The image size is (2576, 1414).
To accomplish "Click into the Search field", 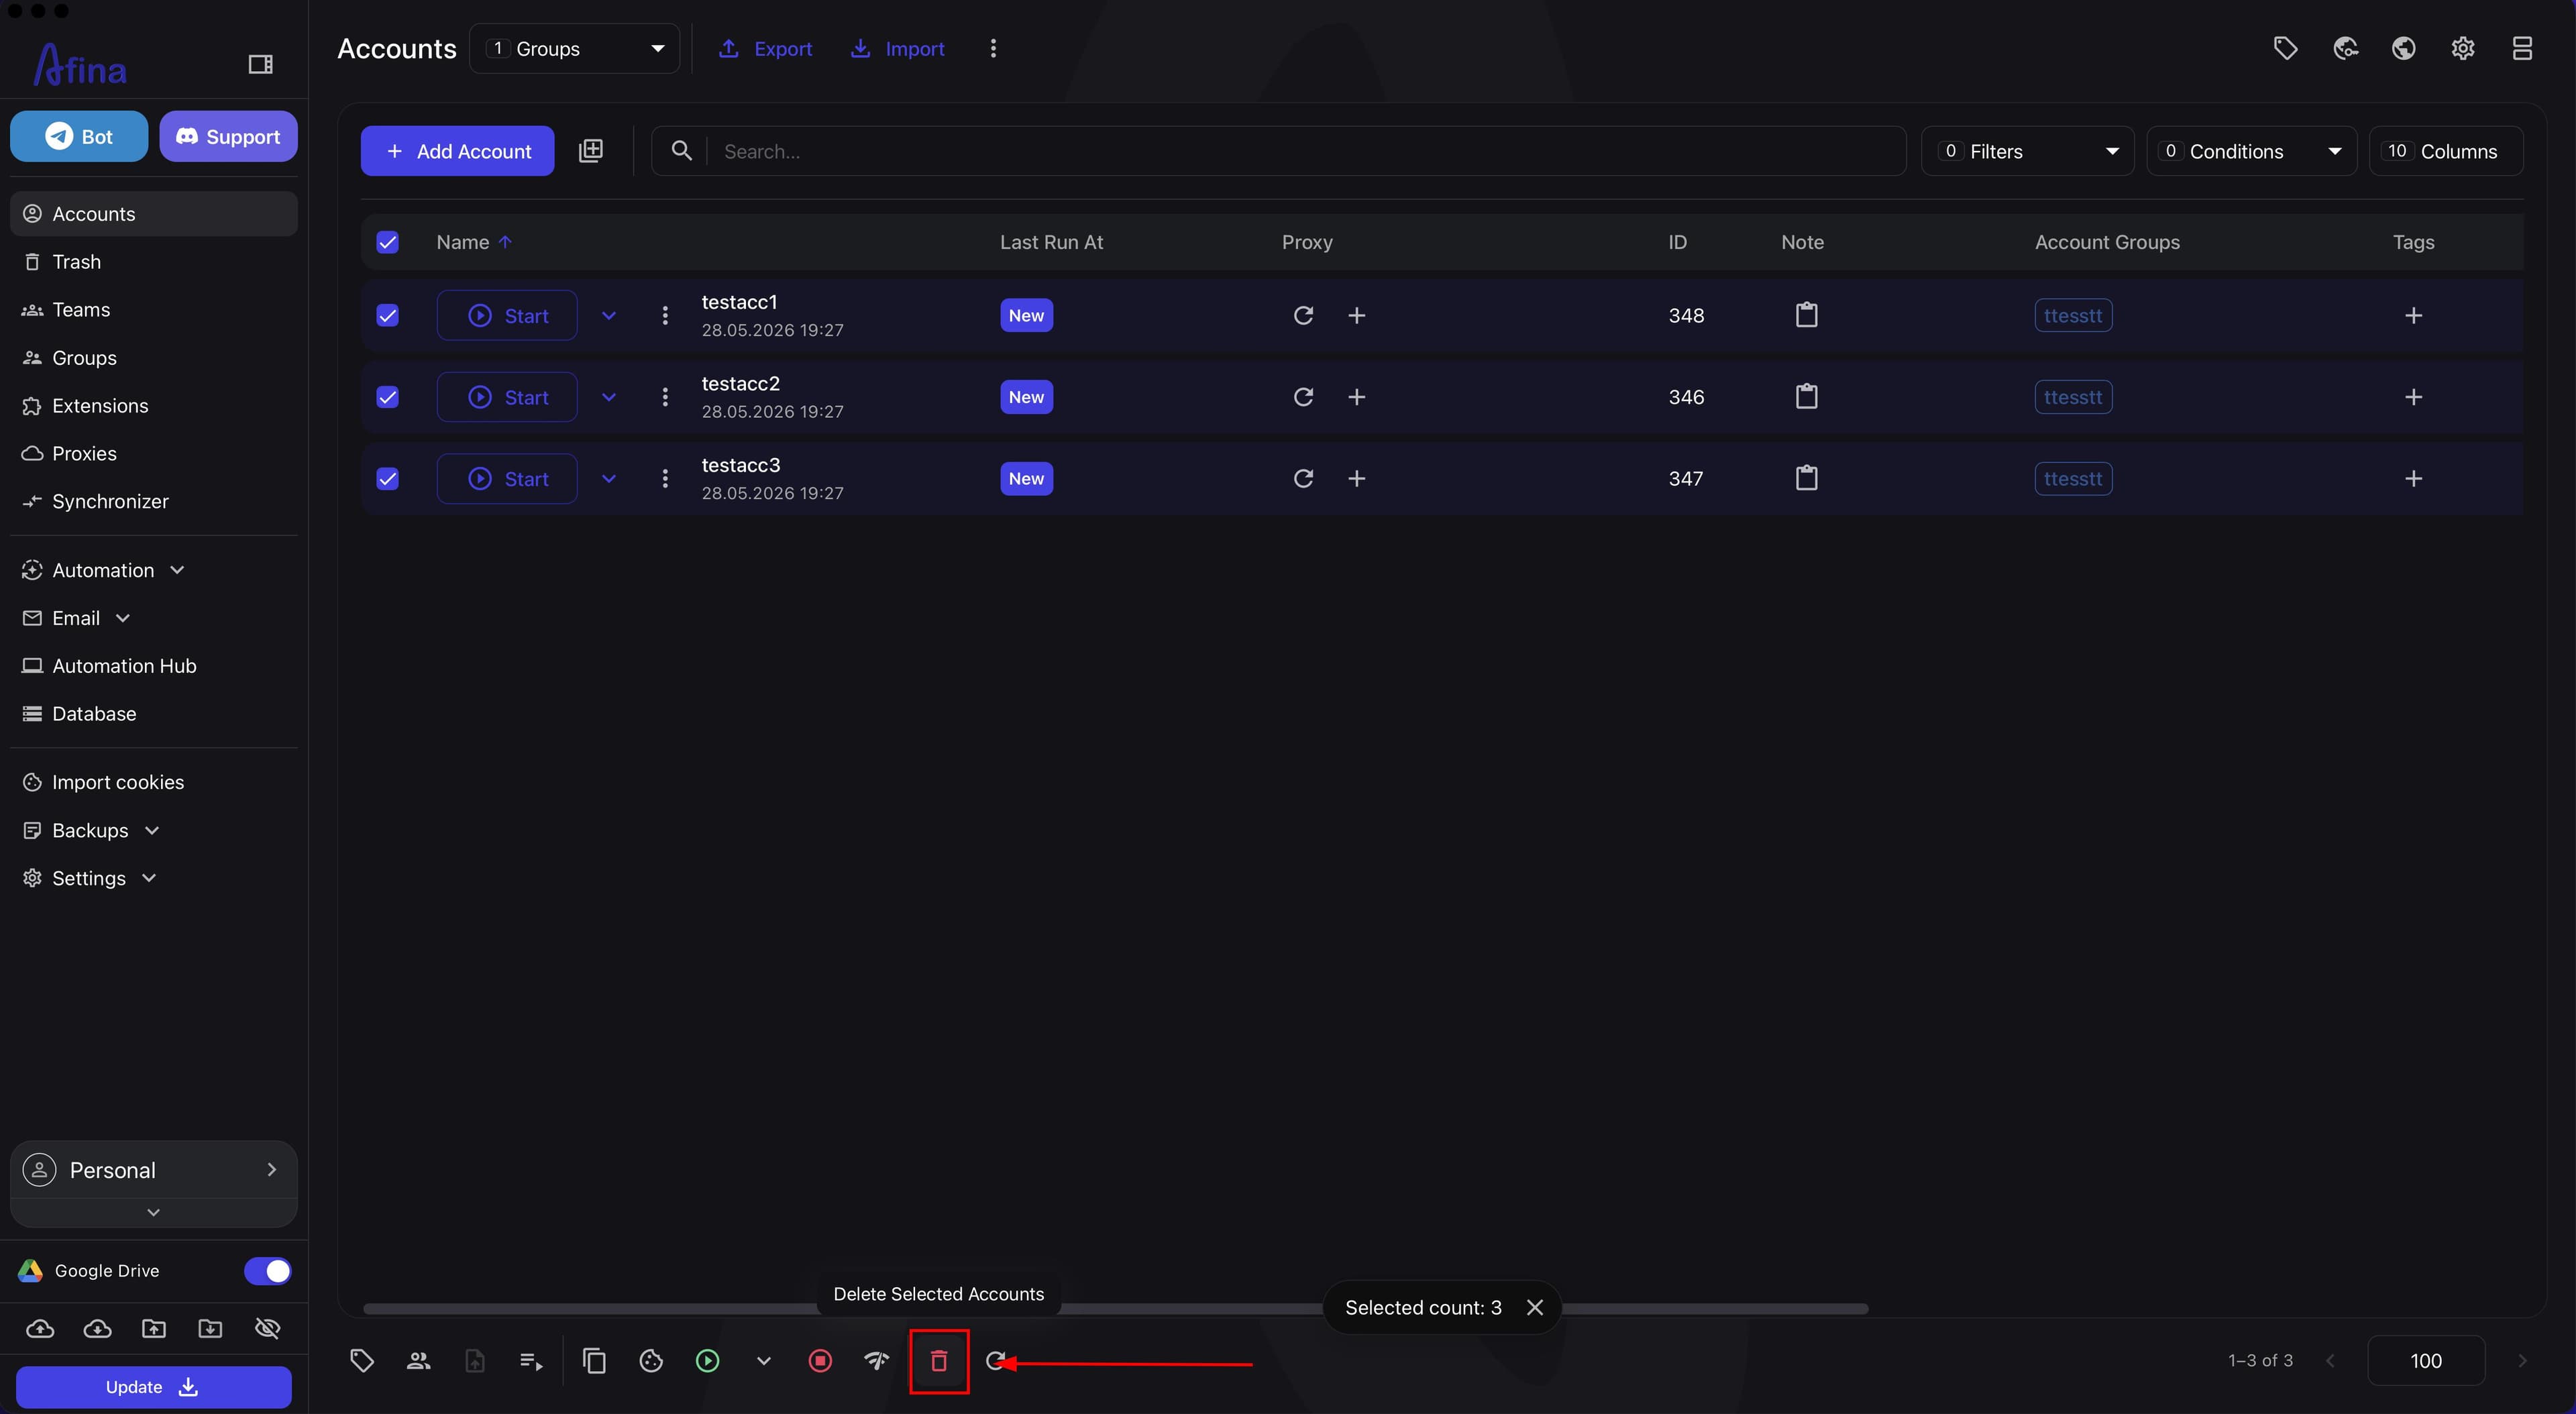I will [1278, 151].
